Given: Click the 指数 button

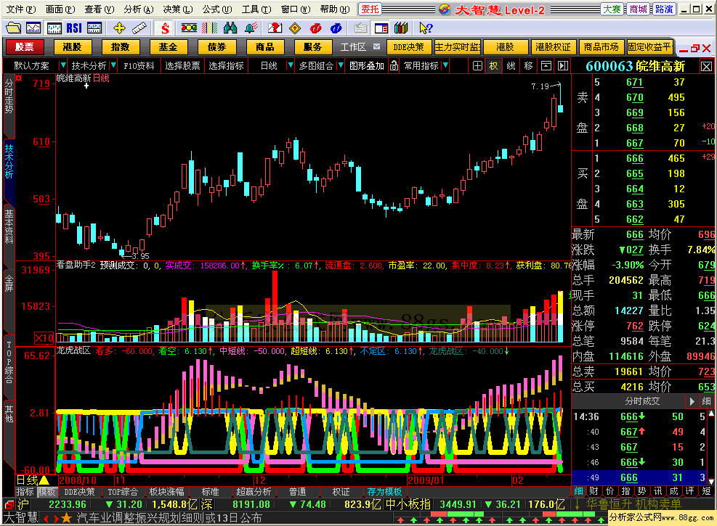Looking at the screenshot, I should click(121, 46).
